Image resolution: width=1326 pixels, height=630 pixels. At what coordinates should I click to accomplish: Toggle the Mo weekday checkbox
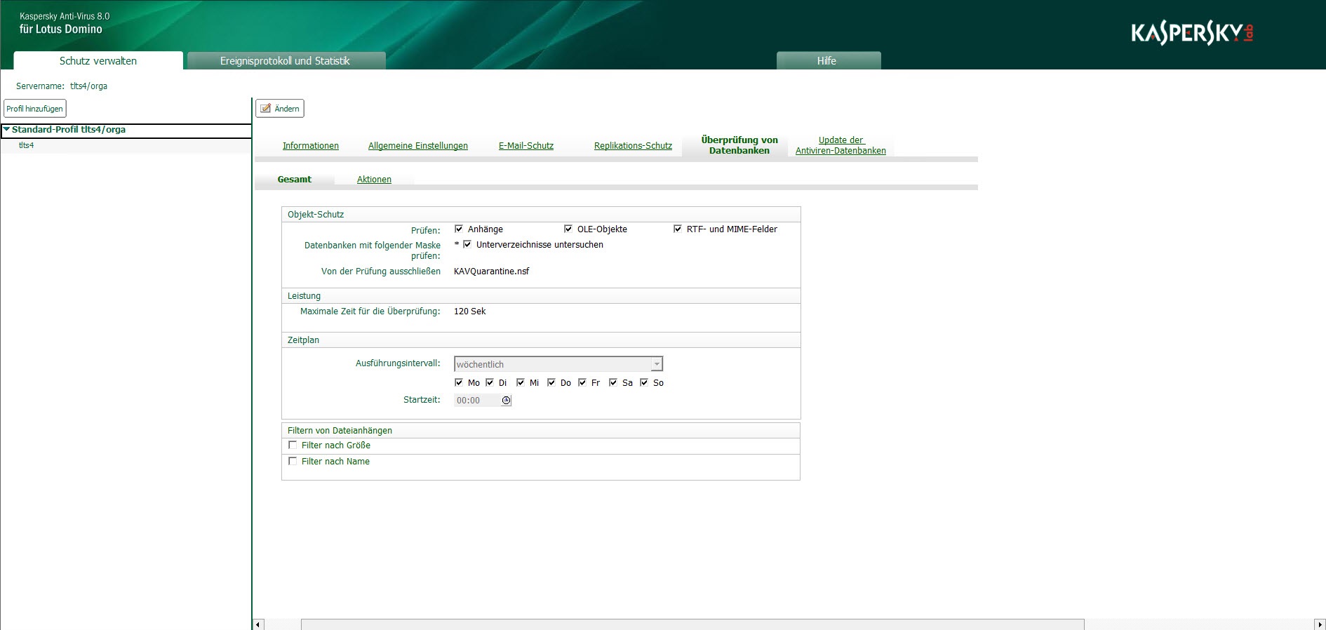click(459, 382)
